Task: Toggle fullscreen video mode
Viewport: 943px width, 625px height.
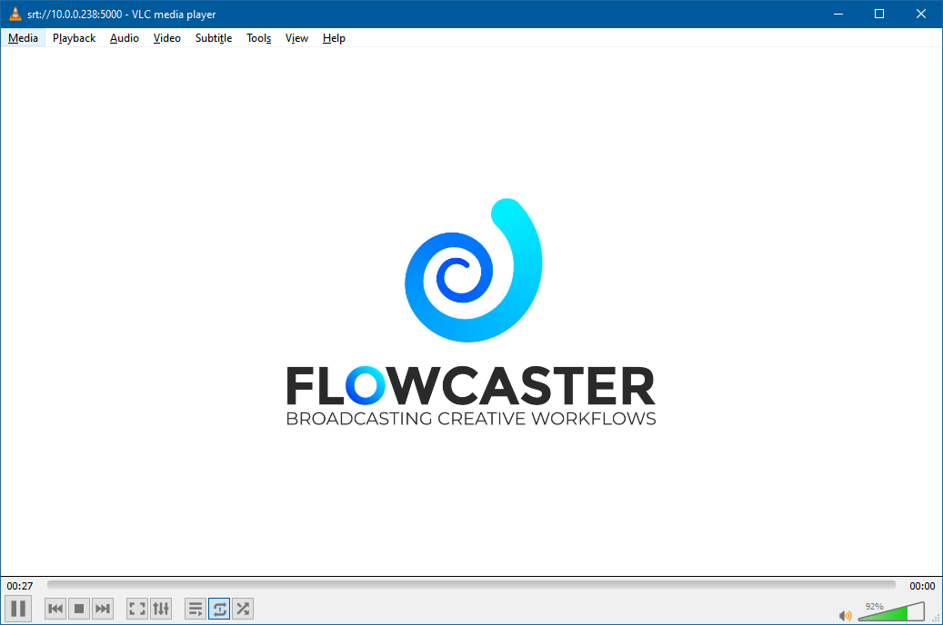Action: click(137, 609)
